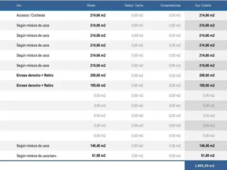Select the Según mixtura de usos/serv. row label
Viewport: 227px width, 170px height.
tap(37, 156)
